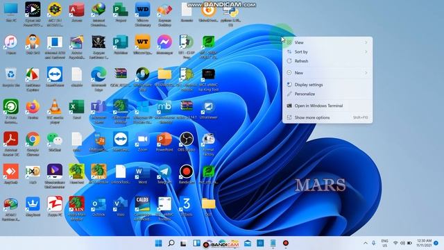
Task: Open PowerPoint desktop shortcut
Action: pyautogui.click(x=164, y=142)
